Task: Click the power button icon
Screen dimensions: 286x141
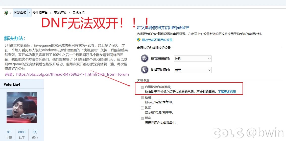Action: click(x=145, y=59)
